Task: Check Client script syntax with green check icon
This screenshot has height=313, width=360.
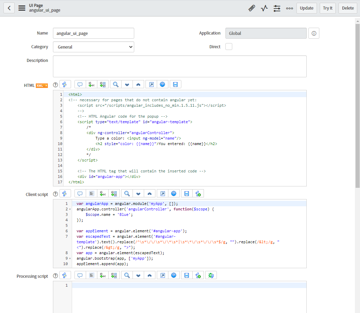Action: (198, 193)
